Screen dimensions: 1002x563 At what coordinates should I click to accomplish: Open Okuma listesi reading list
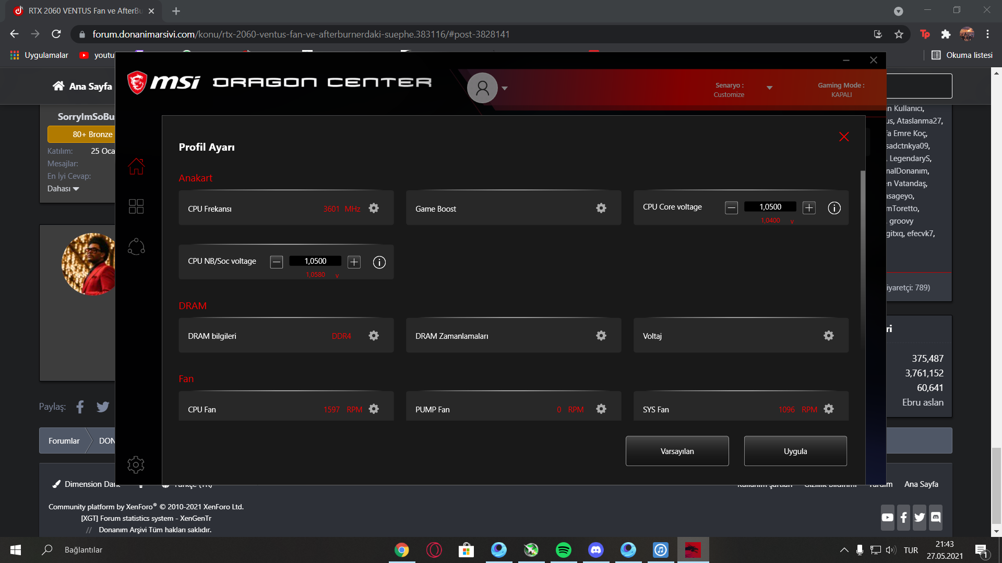962,55
